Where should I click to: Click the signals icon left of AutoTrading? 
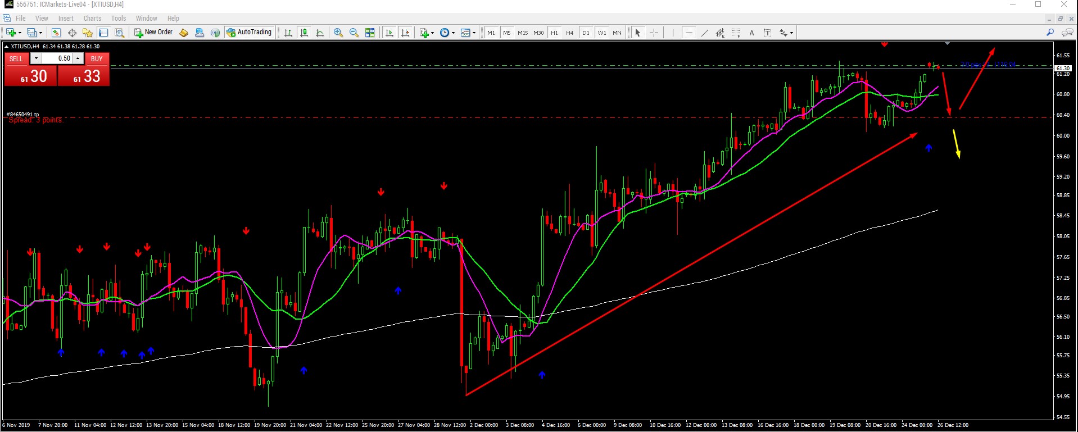pos(215,33)
